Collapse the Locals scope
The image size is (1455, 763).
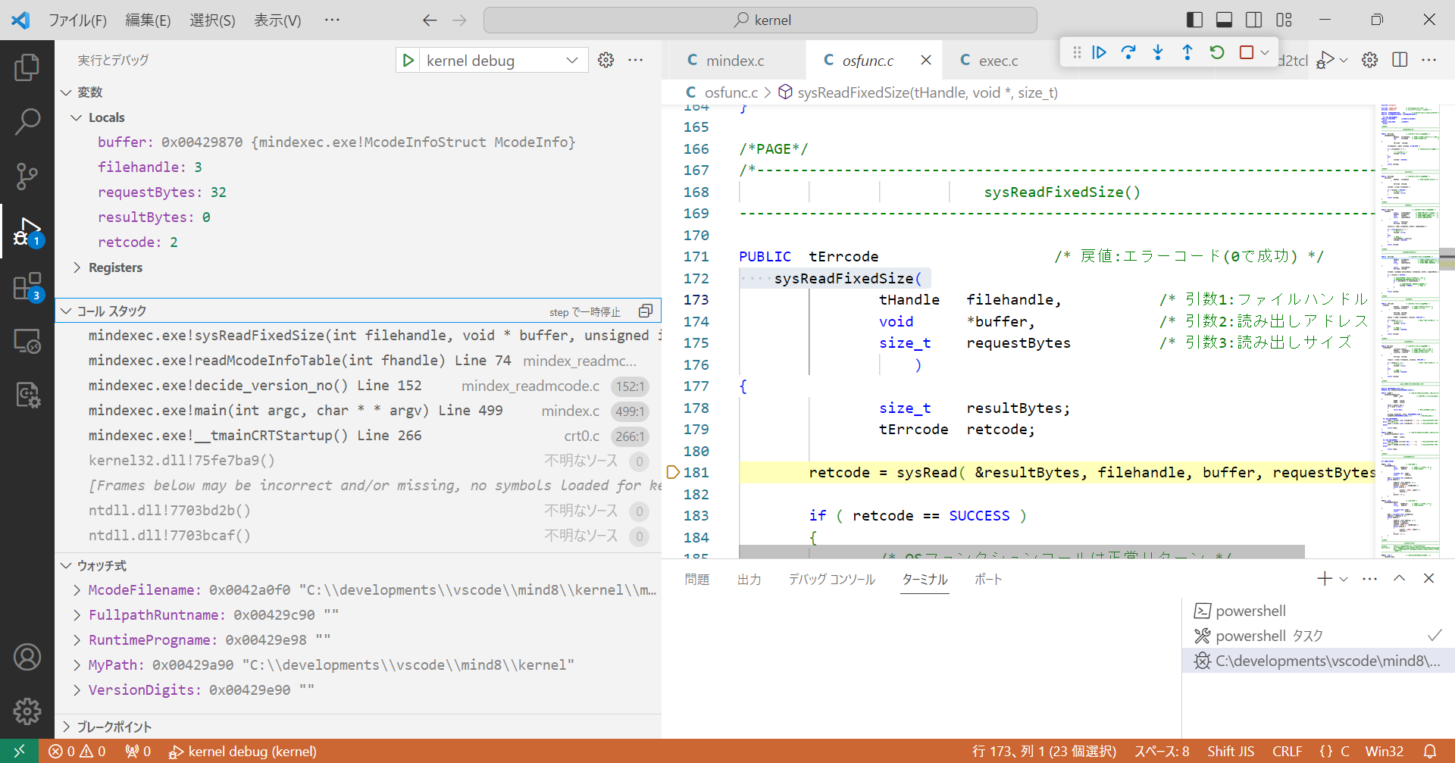point(77,117)
